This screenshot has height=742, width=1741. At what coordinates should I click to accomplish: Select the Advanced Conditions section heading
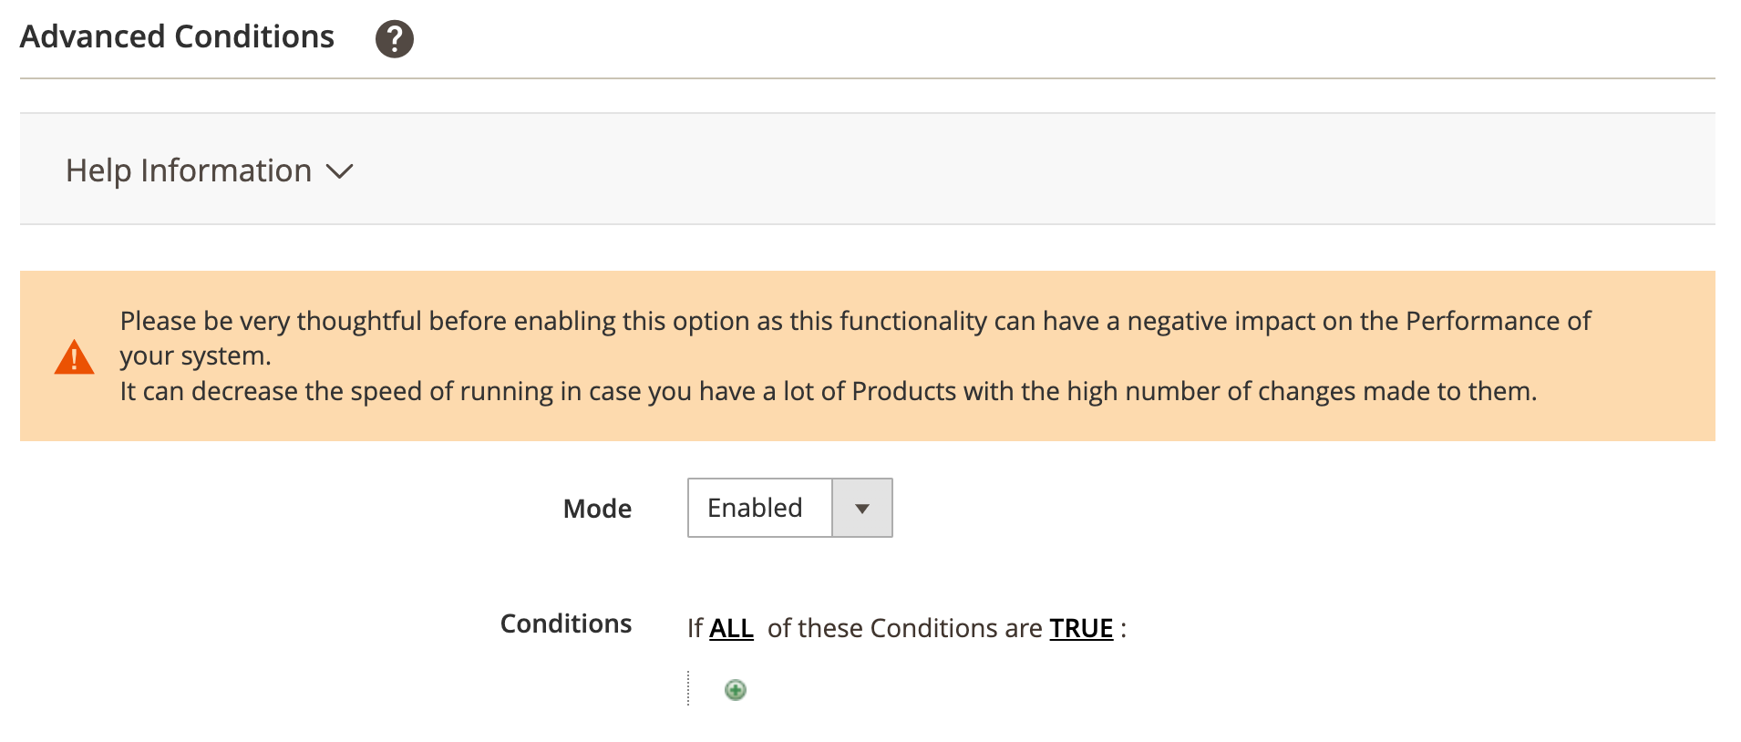(178, 36)
